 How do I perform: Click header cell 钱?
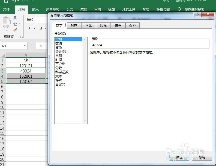point(26,60)
